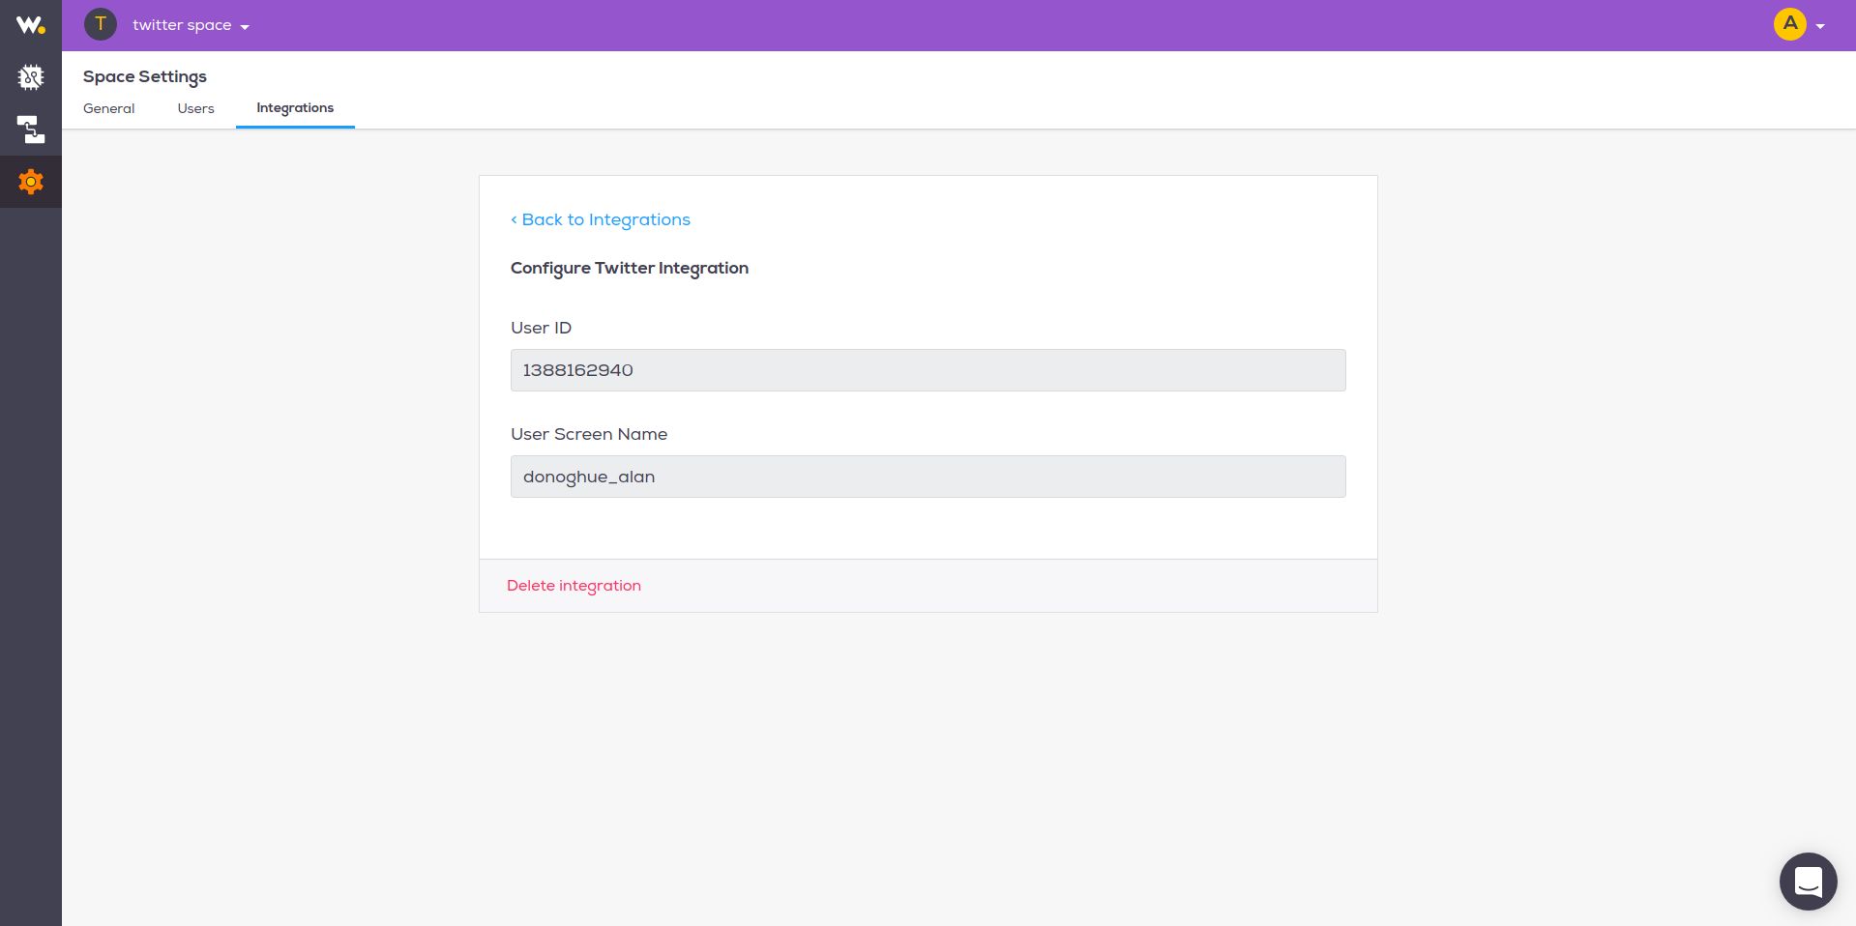Select the Integrations tab
The image size is (1856, 926).
click(x=295, y=108)
